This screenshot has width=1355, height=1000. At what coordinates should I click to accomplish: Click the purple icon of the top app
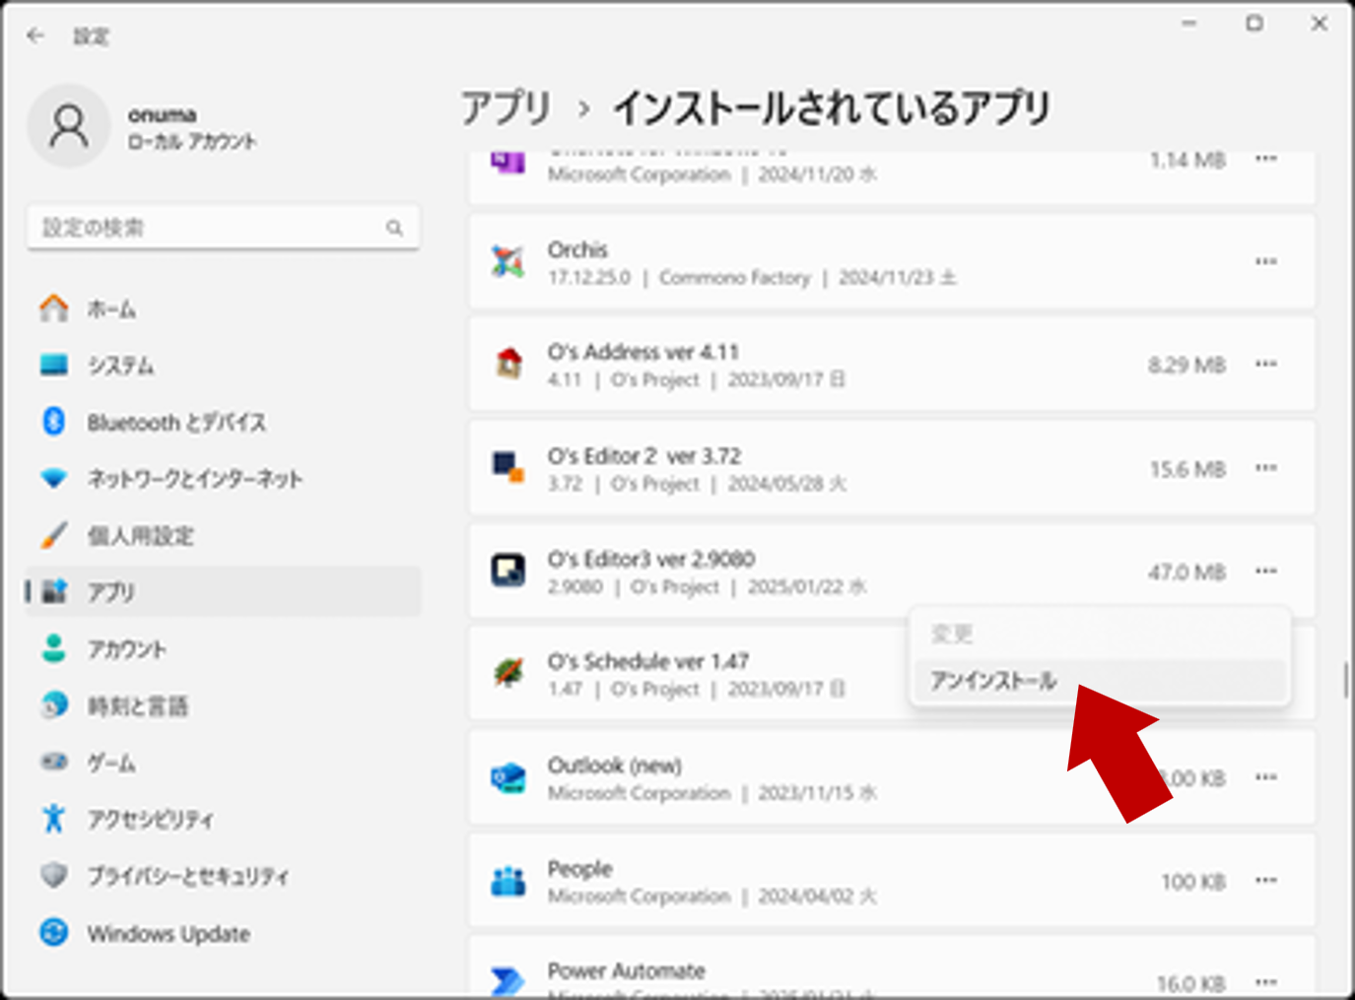508,162
